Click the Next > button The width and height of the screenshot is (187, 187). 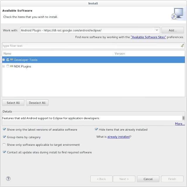click(x=124, y=179)
